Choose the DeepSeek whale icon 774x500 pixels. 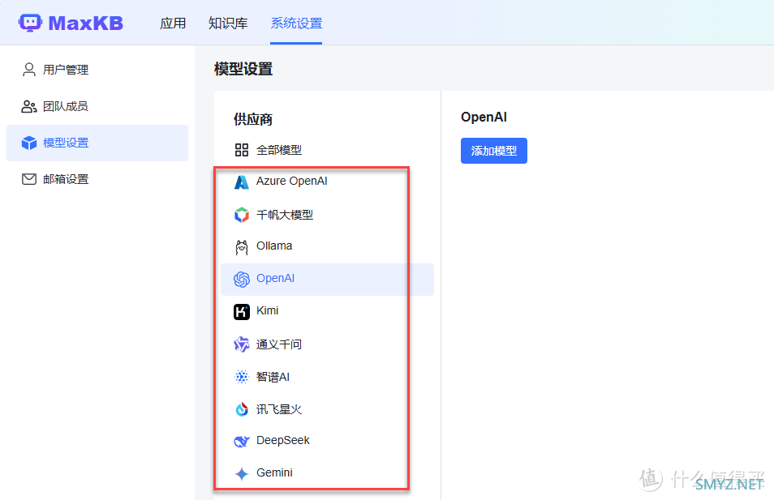pos(242,441)
